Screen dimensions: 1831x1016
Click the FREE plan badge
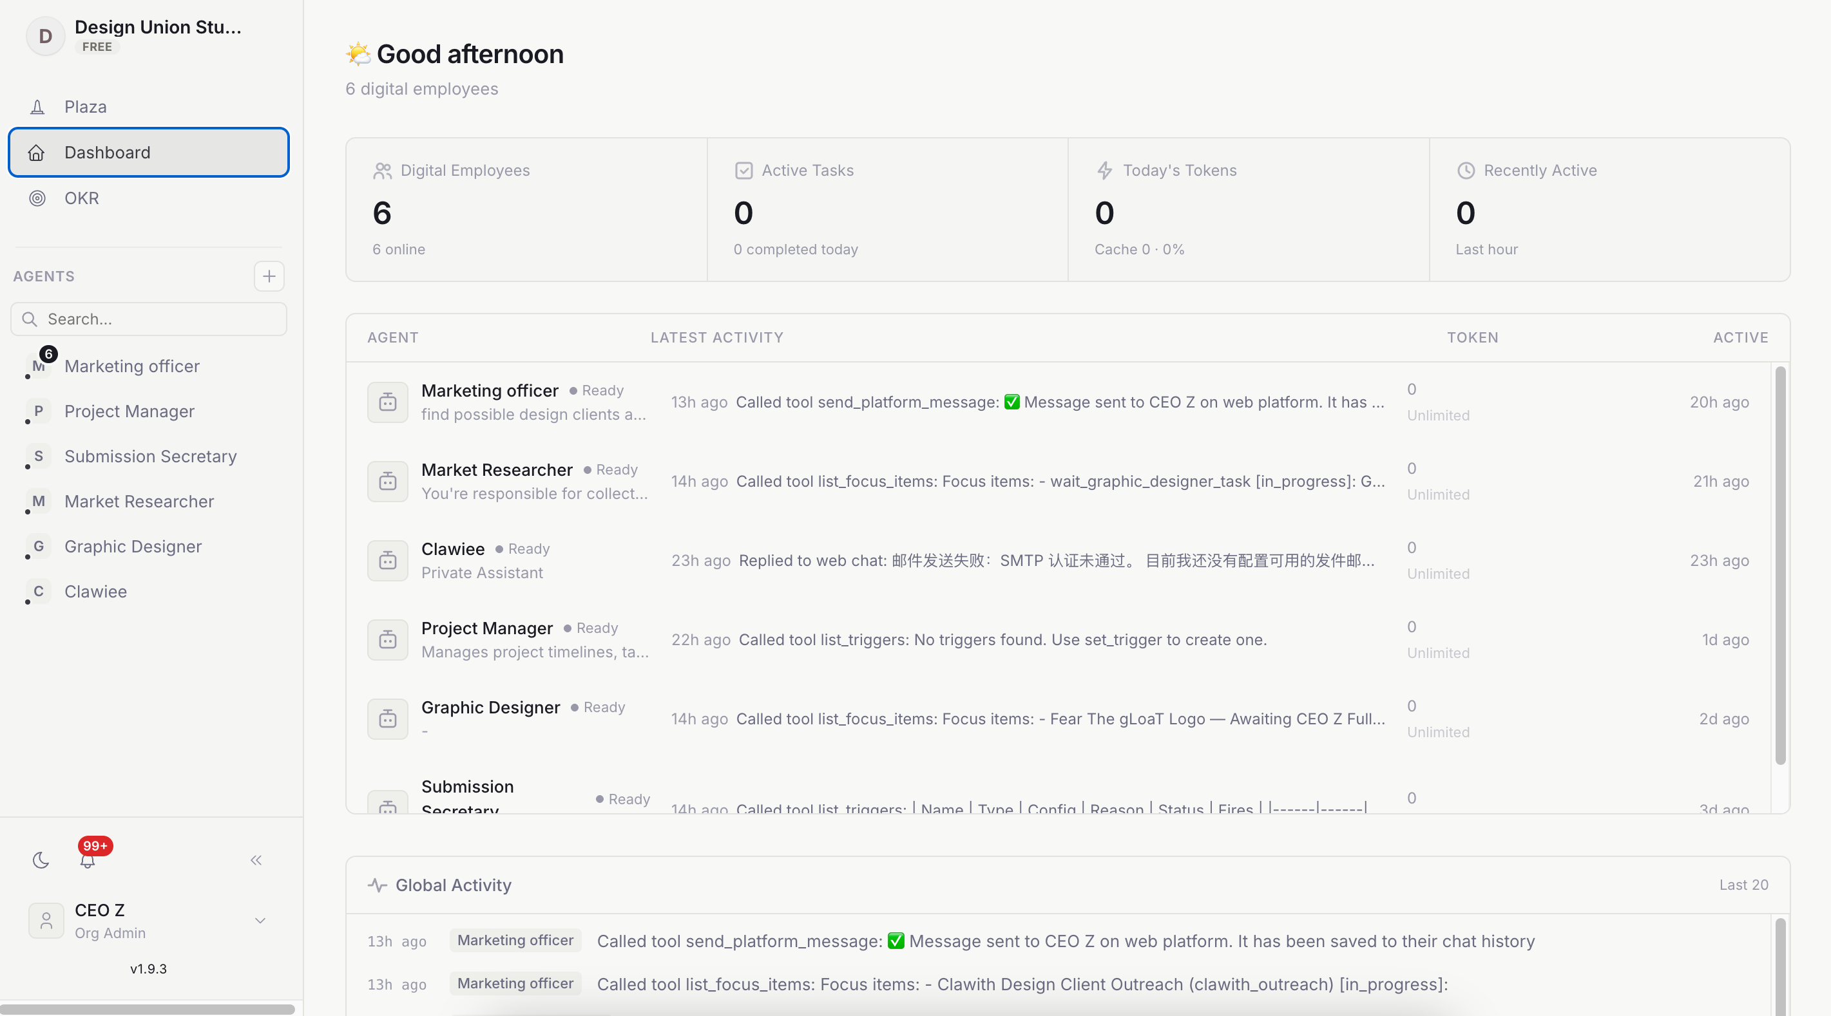(97, 47)
